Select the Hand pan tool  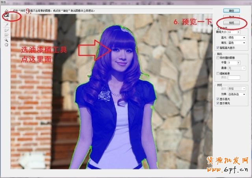[x=6, y=45]
